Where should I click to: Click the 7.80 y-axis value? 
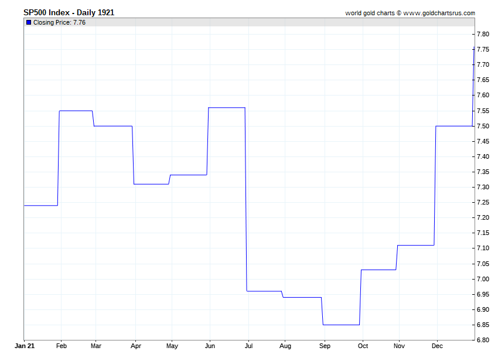point(483,35)
